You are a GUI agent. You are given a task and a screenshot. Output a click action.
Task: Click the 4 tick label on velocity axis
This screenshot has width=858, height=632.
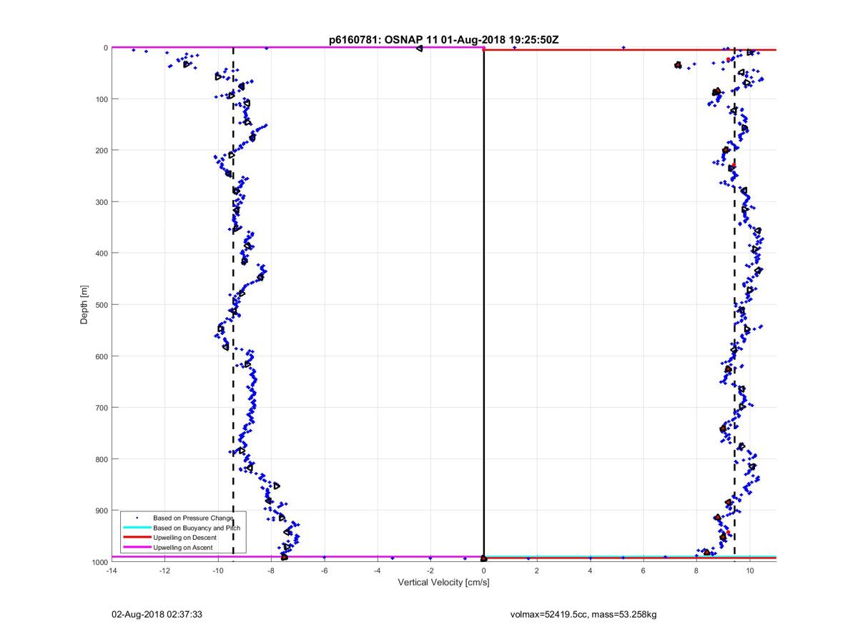click(591, 571)
